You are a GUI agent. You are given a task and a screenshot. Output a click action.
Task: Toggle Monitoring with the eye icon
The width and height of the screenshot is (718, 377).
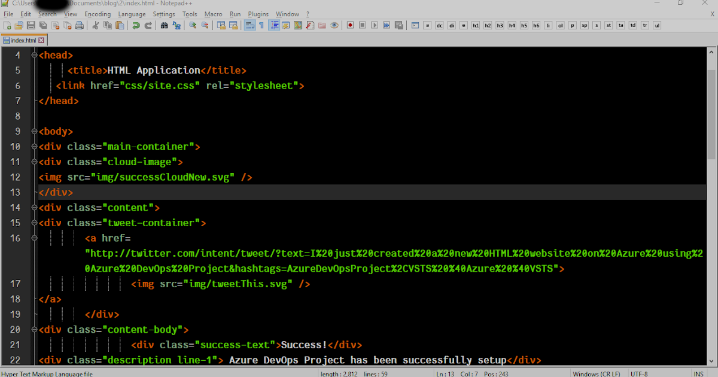pyautogui.click(x=334, y=25)
